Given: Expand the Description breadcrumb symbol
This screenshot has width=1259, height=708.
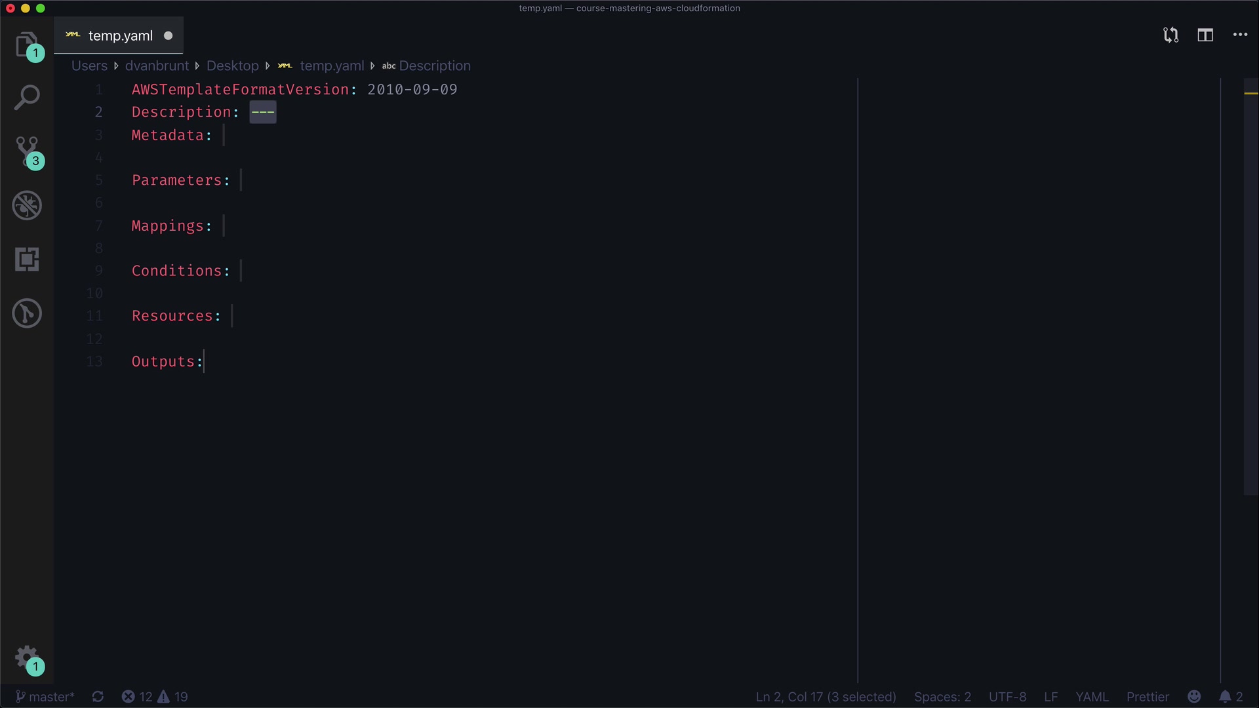Looking at the screenshot, I should coord(434,66).
